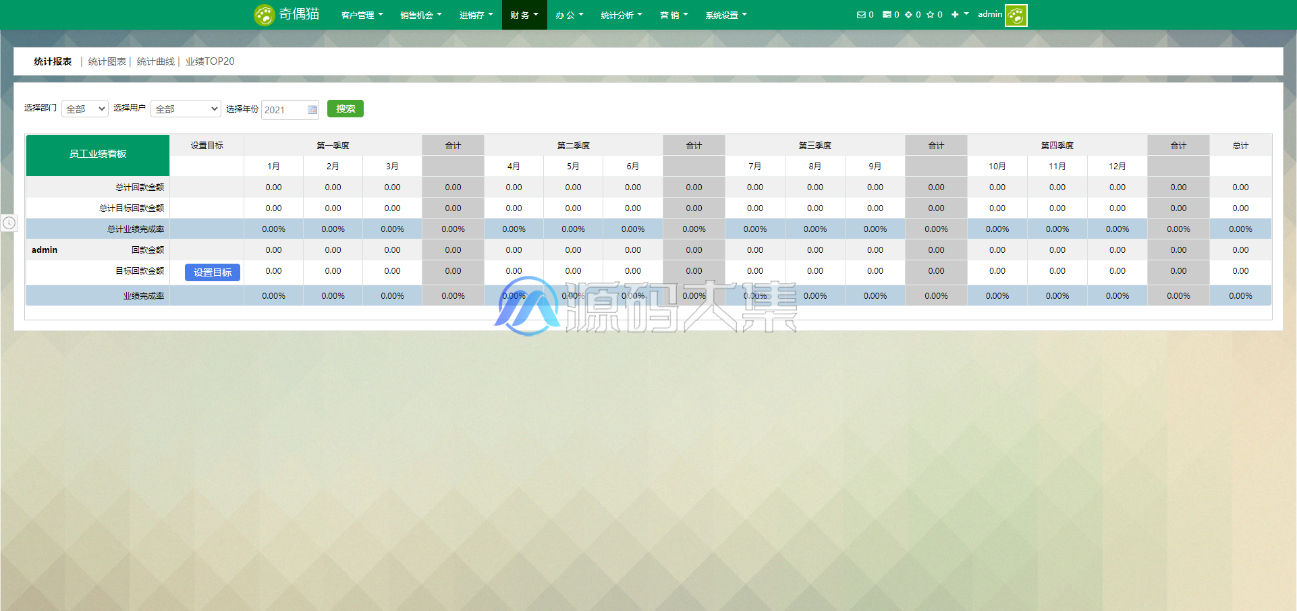
Task: Open the calendar picker in year field
Action: point(312,110)
